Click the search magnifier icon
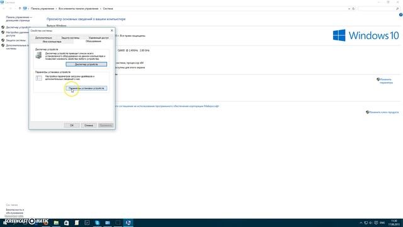Image resolution: width=403 pixels, height=227 pixels. point(397,9)
